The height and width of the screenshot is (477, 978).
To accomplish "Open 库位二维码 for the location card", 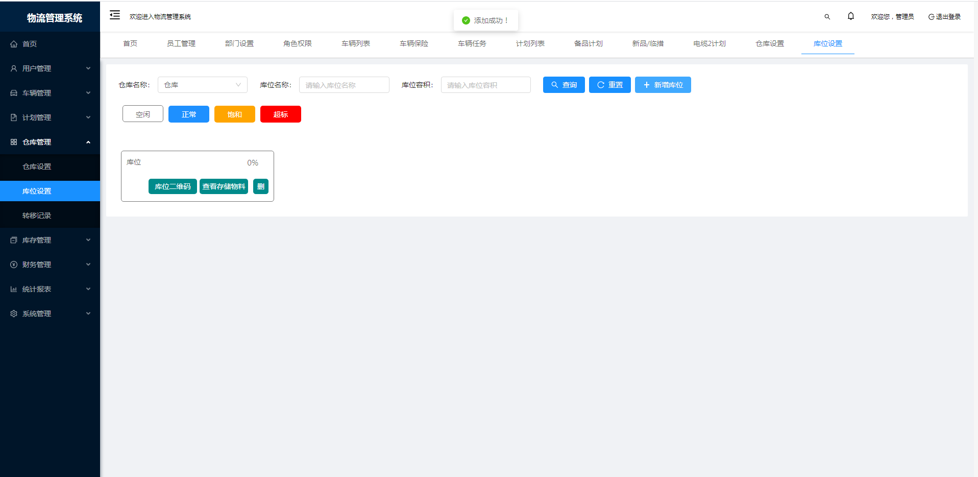I will (x=173, y=186).
